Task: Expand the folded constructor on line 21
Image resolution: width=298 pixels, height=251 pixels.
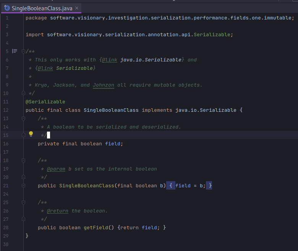Action: 23,185
